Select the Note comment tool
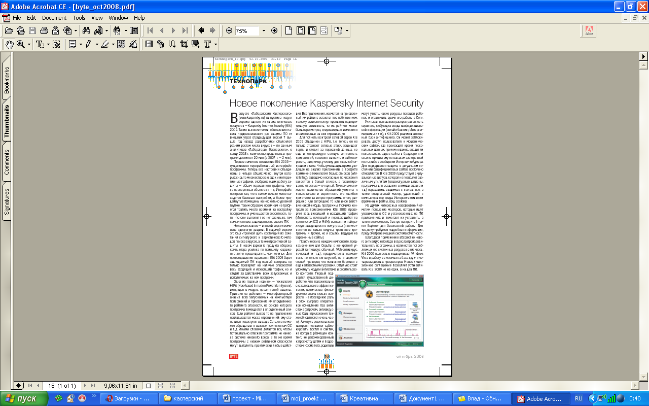649x406 pixels. tap(73, 44)
